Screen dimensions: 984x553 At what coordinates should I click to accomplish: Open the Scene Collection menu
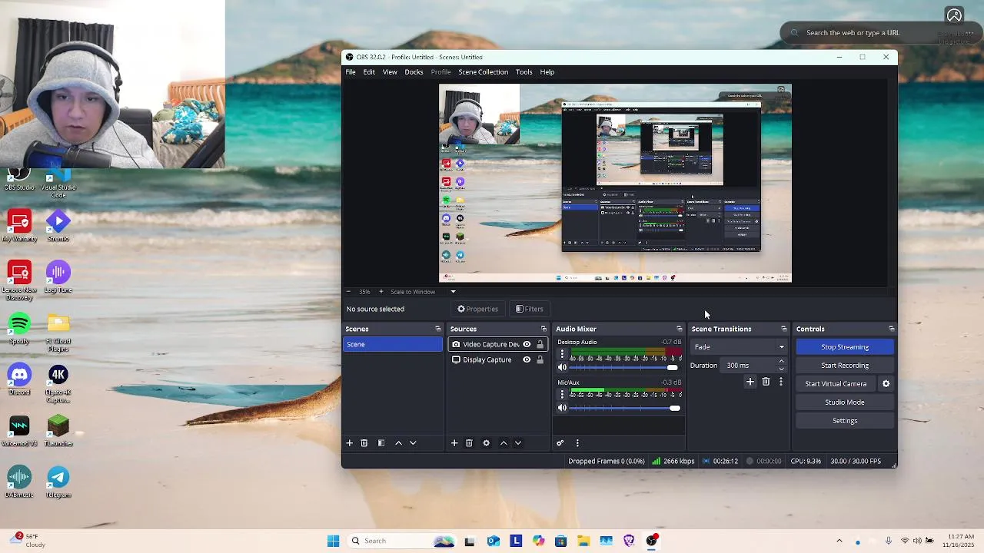[483, 72]
